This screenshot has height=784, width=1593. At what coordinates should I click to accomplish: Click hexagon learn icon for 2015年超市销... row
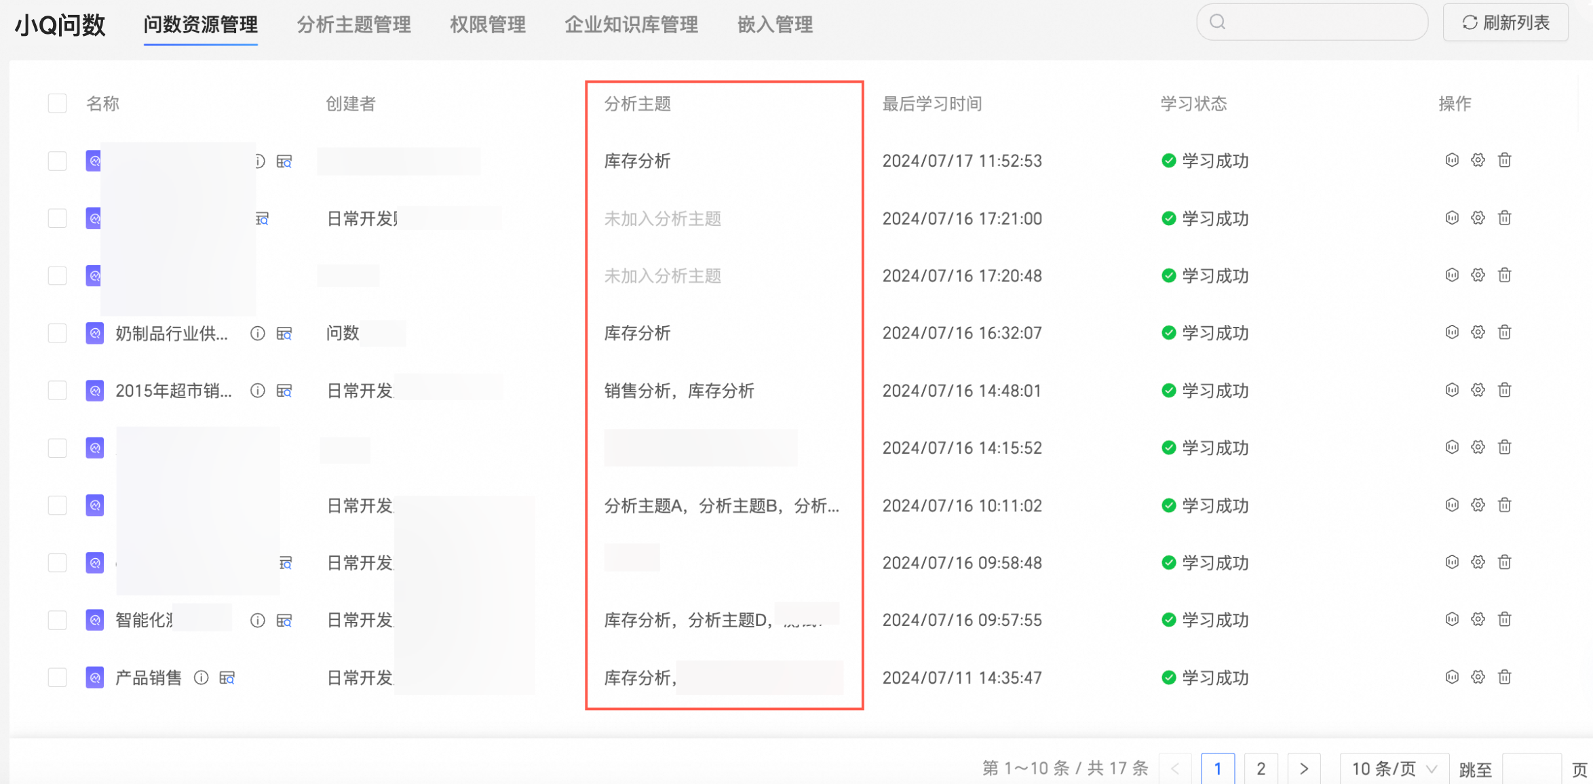click(1451, 390)
